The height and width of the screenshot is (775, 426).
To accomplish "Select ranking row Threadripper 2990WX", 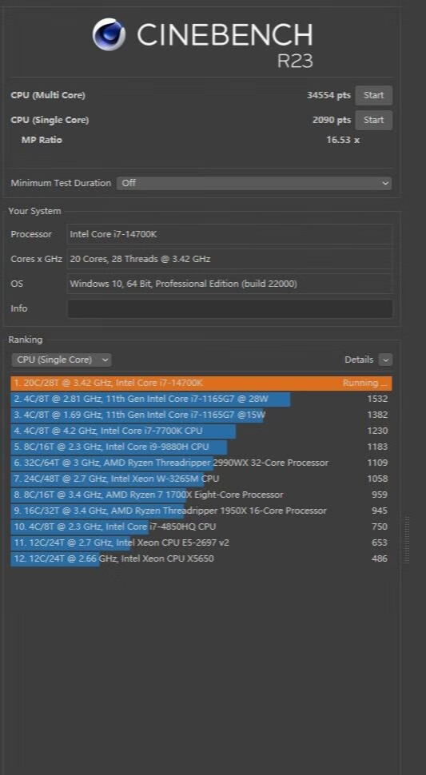I will pyautogui.click(x=201, y=463).
